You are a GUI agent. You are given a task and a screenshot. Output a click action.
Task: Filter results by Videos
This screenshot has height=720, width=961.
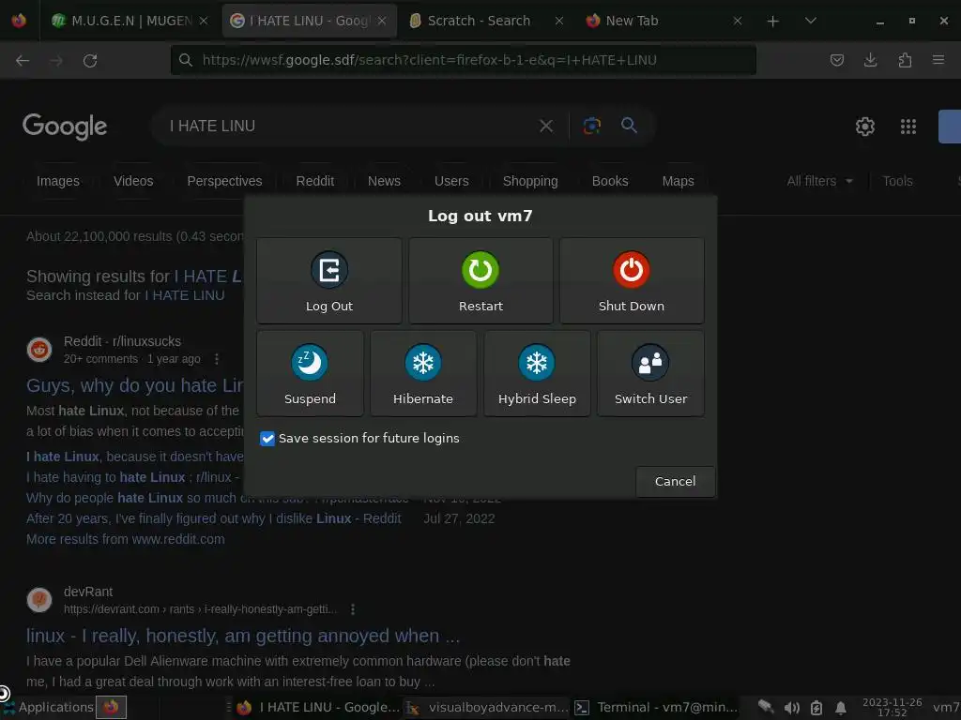[x=133, y=181]
